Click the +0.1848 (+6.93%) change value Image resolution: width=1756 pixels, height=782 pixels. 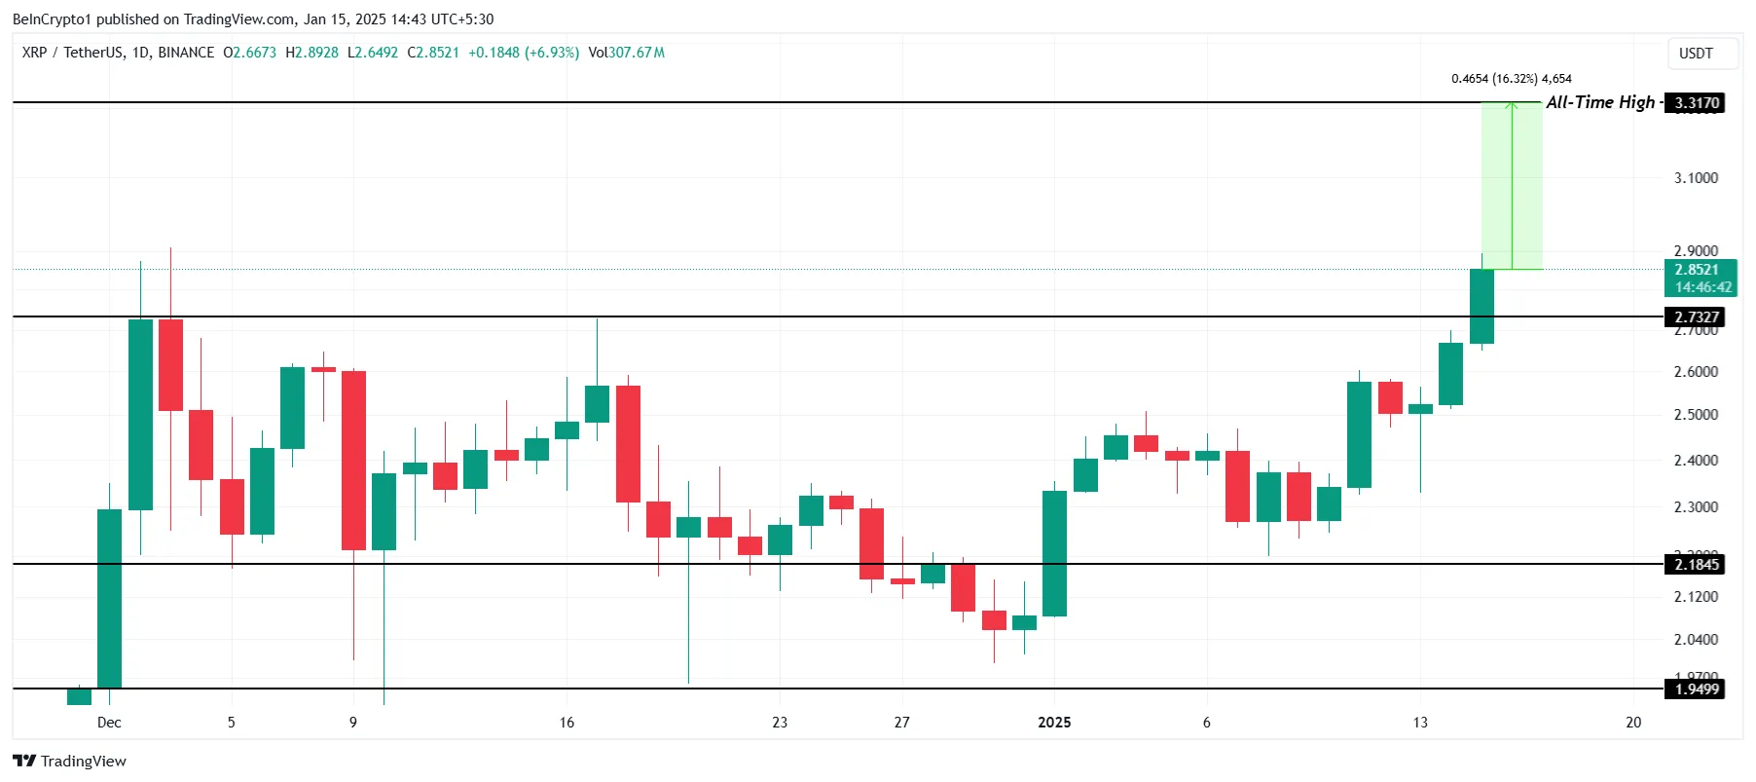[x=524, y=53]
